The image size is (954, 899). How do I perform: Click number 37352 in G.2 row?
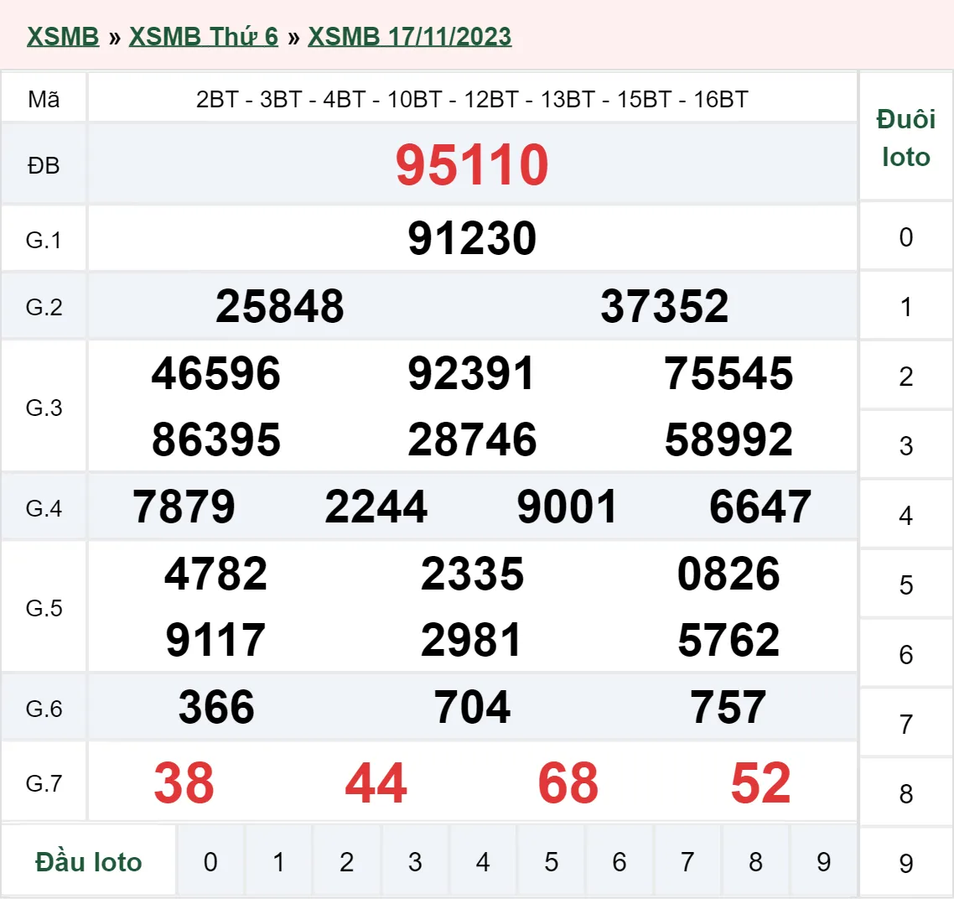coord(665,306)
